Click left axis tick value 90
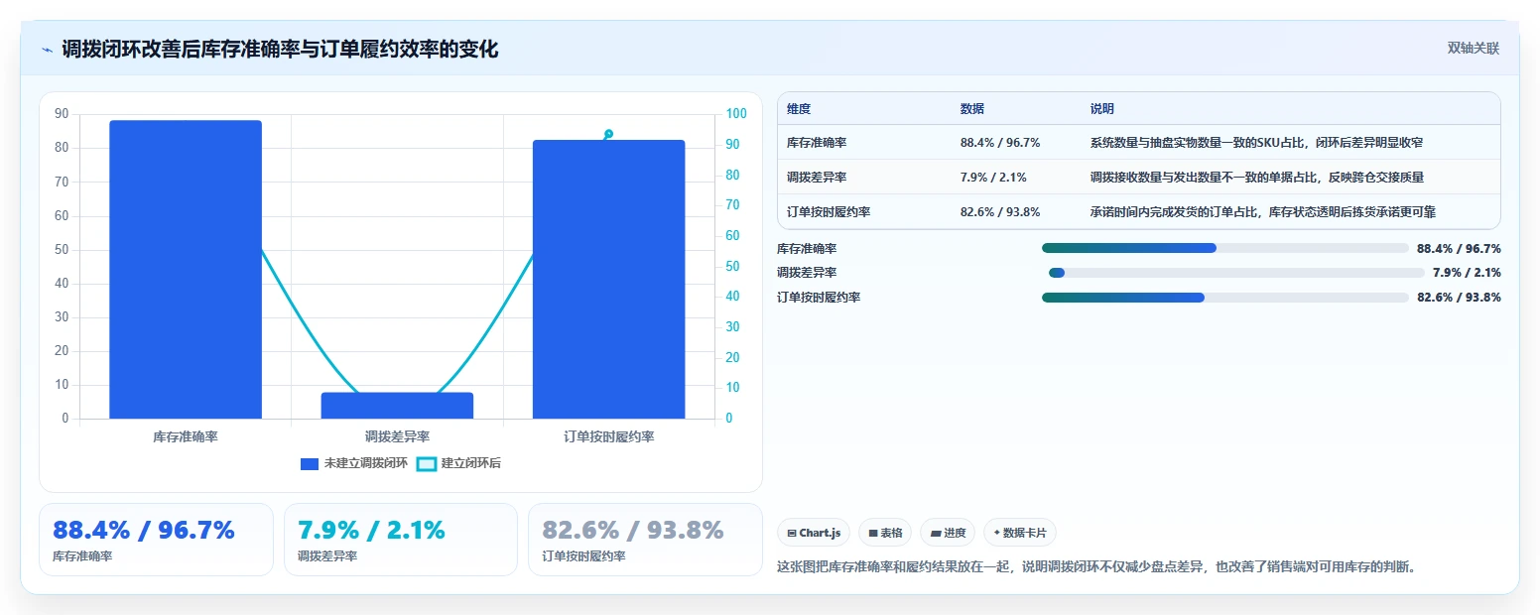 click(62, 114)
